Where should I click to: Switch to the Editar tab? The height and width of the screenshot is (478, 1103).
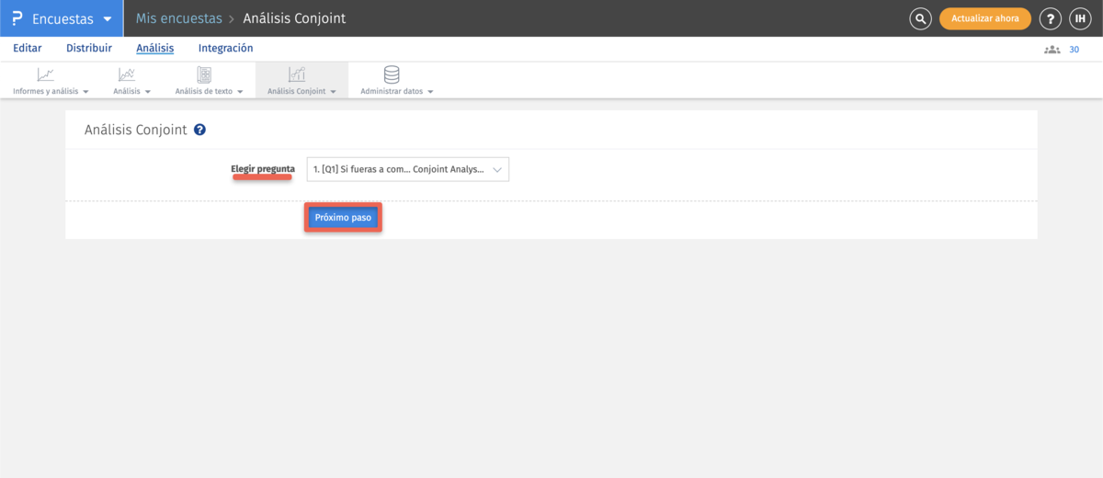(28, 48)
